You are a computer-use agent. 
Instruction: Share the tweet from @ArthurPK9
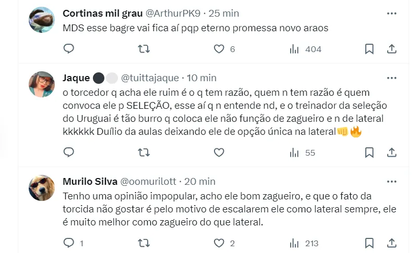click(x=391, y=49)
